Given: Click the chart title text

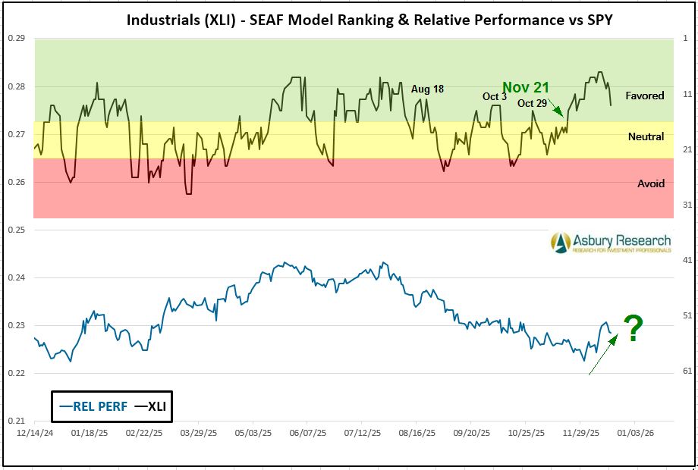Looking at the screenshot, I should 369,20.
